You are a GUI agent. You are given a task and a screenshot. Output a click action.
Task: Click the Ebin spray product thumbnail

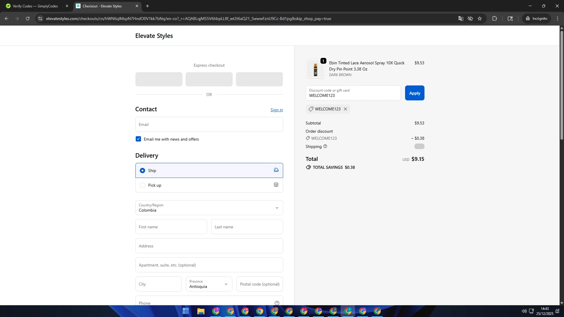point(315,69)
